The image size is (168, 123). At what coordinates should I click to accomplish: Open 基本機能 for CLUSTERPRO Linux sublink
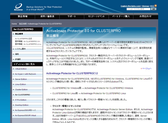click(x=28, y=44)
